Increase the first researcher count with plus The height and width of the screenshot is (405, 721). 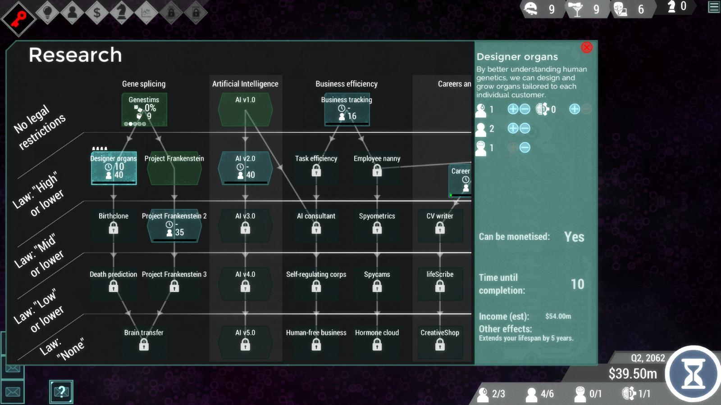click(512, 109)
